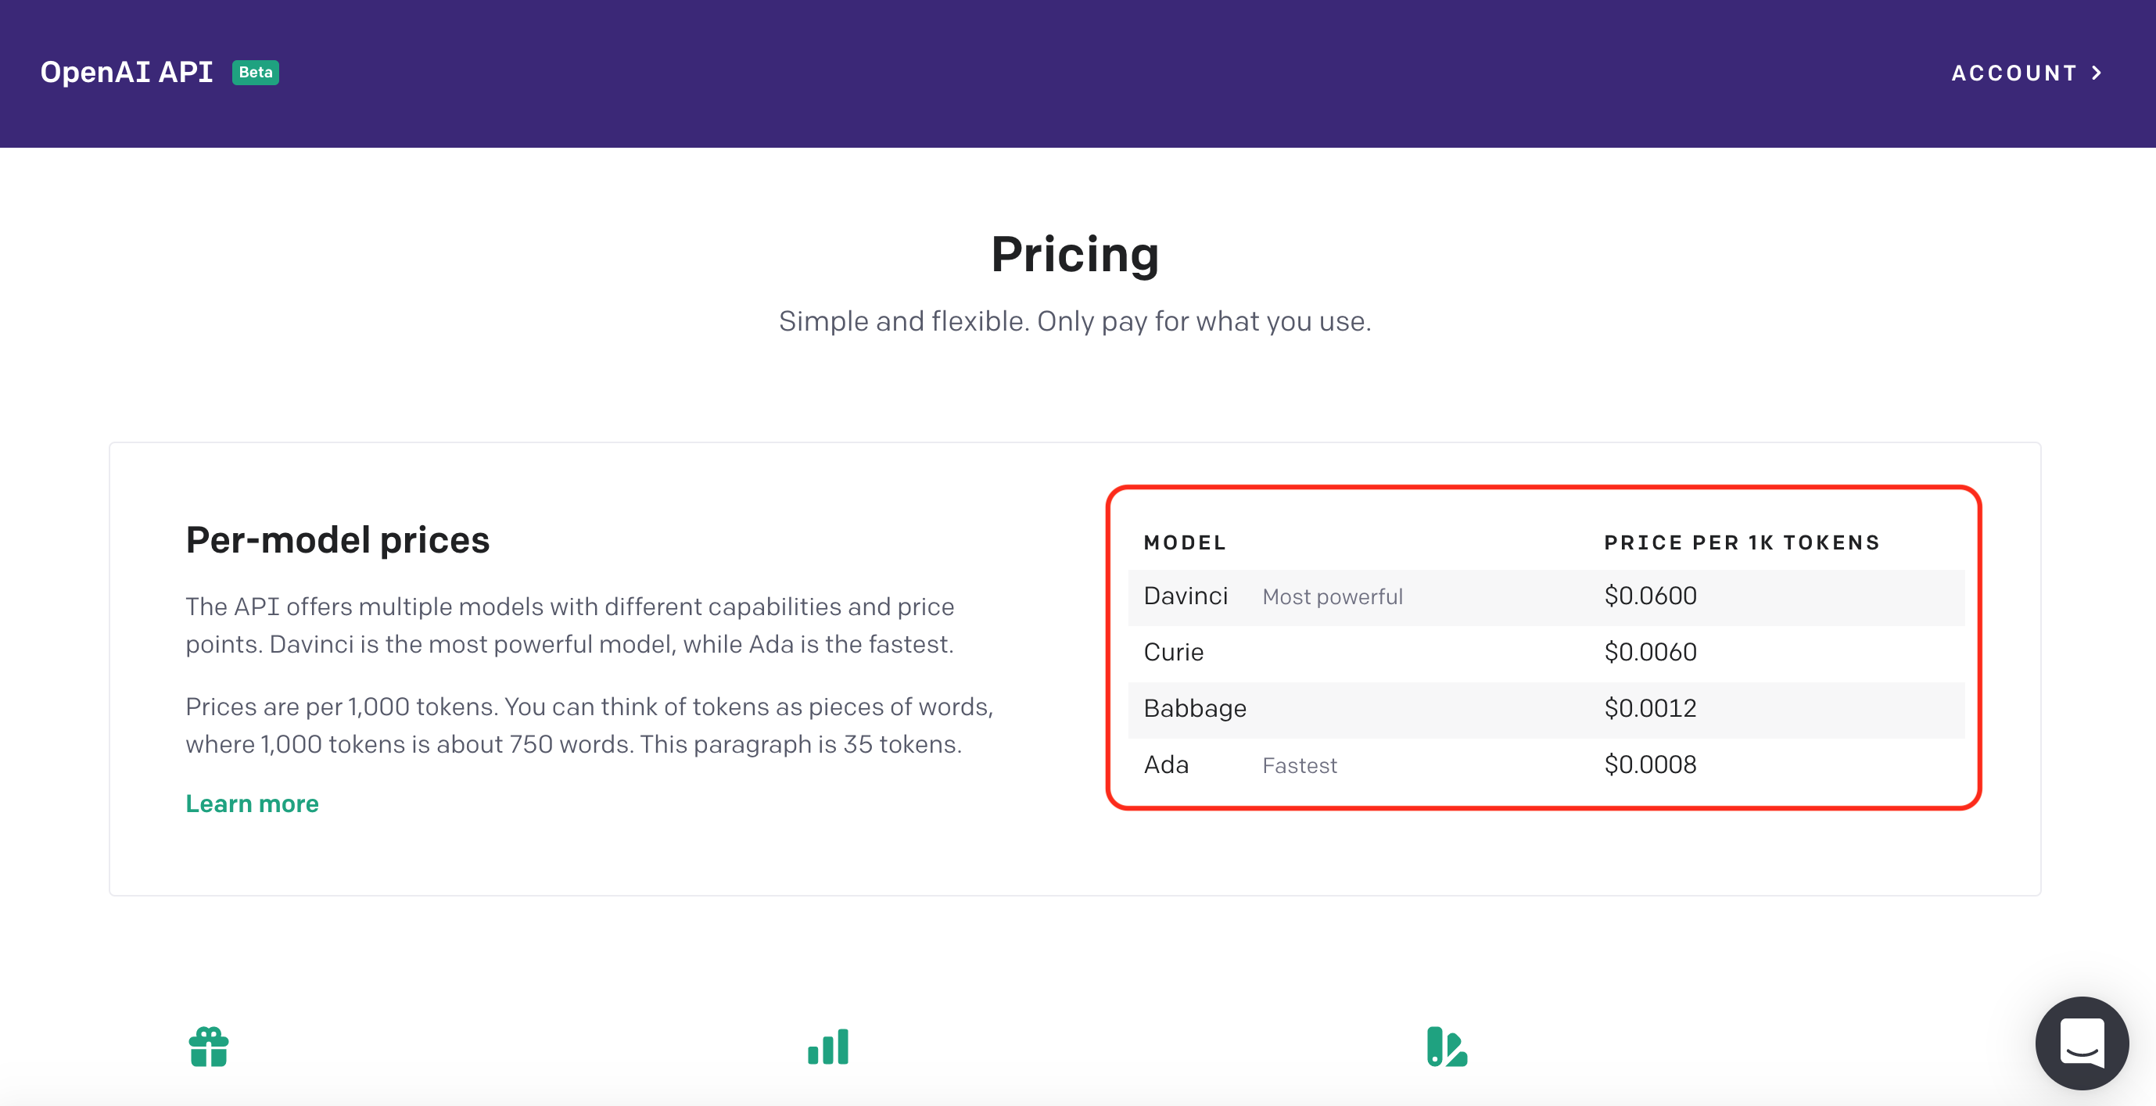Select the Davinci model row
The height and width of the screenshot is (1106, 2156).
click(1545, 596)
